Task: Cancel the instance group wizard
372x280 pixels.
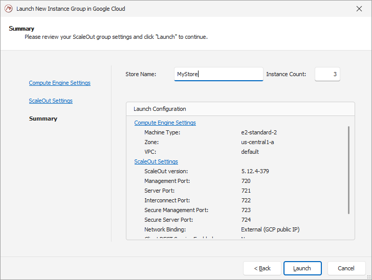Action: tap(346, 268)
